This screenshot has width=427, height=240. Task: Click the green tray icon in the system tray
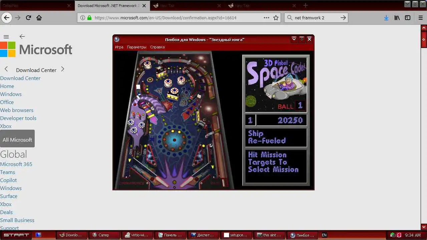pyautogui.click(x=393, y=235)
